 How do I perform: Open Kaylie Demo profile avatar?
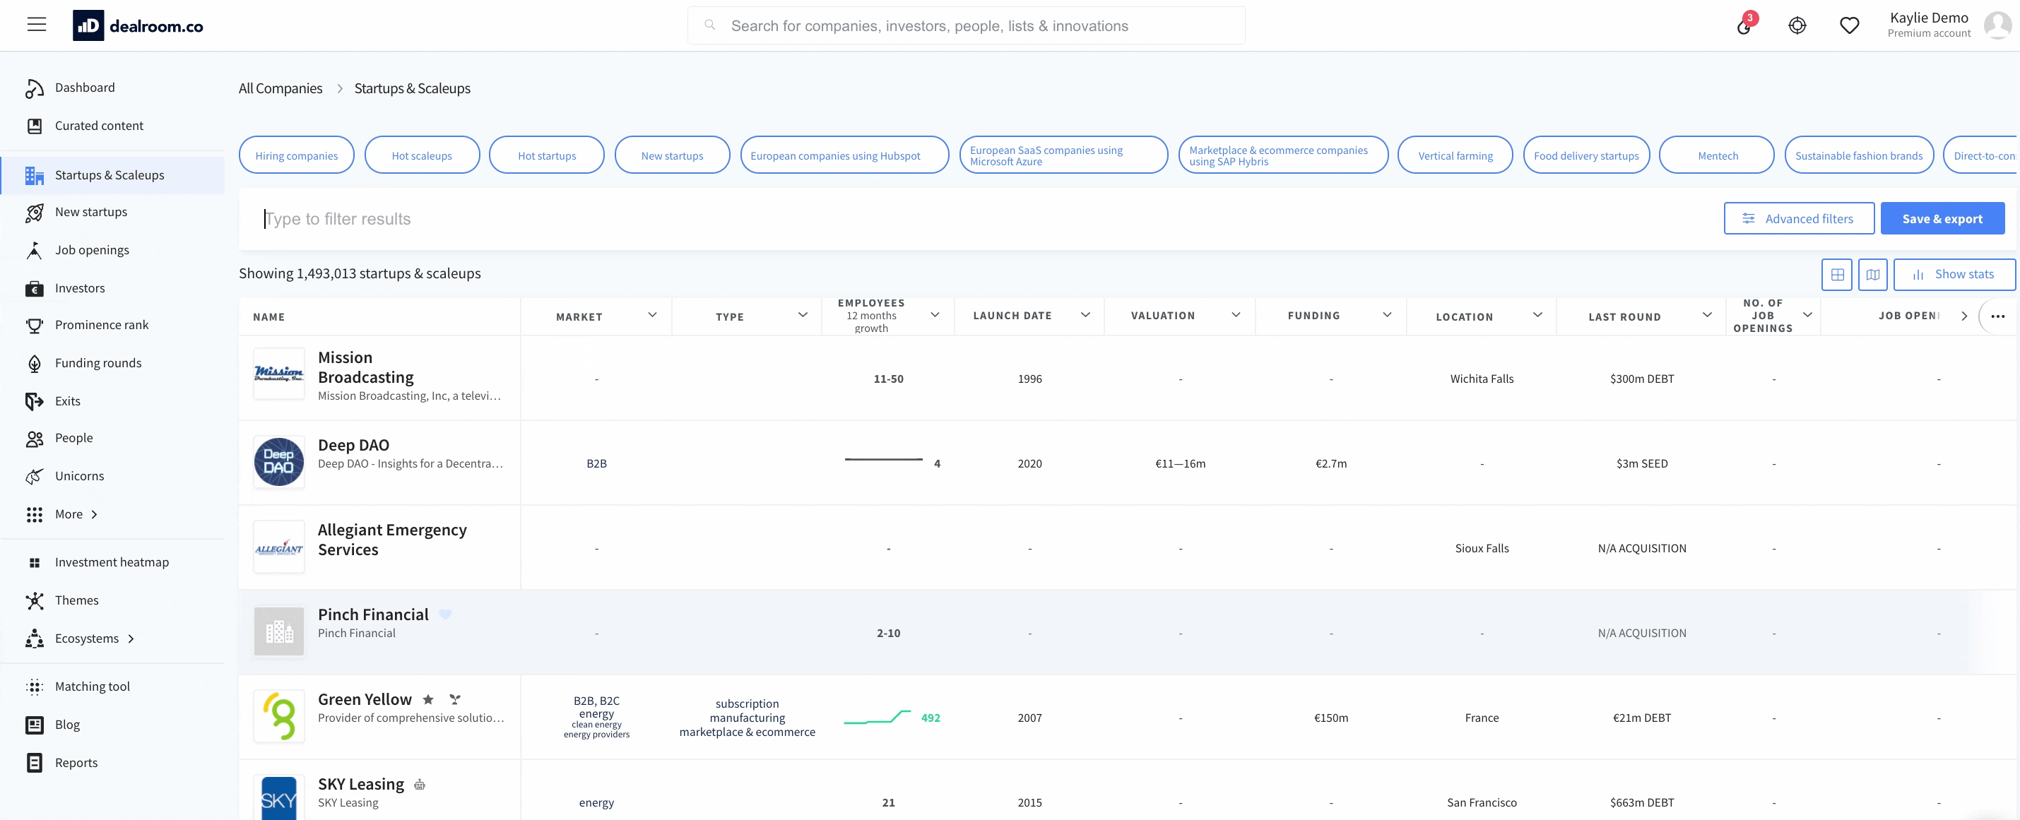tap(1997, 25)
